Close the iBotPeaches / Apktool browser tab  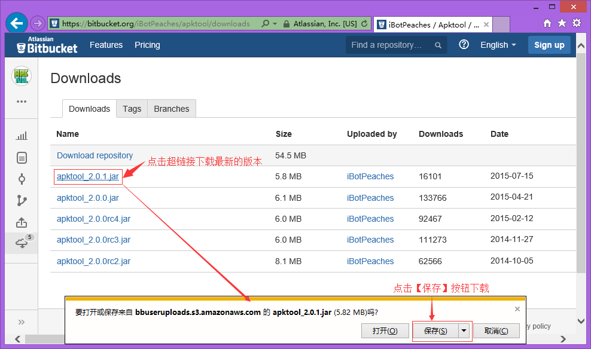(486, 25)
